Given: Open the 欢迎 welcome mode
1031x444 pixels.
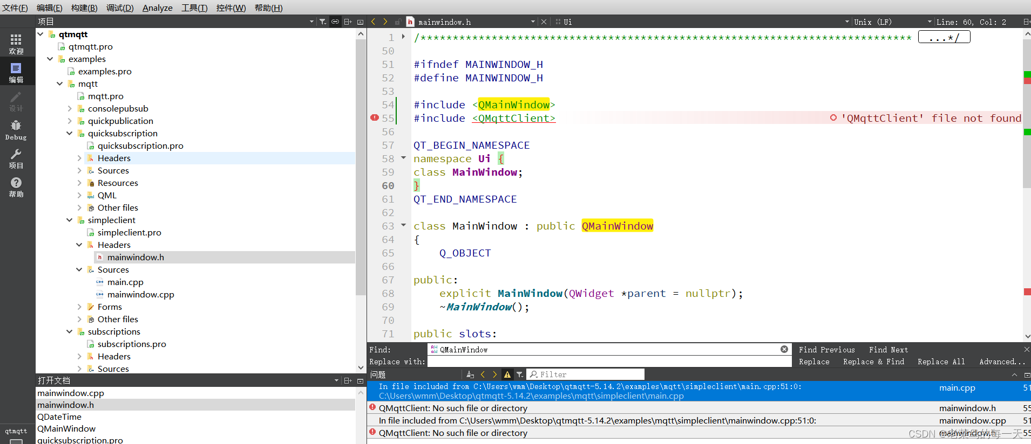Looking at the screenshot, I should pos(16,44).
